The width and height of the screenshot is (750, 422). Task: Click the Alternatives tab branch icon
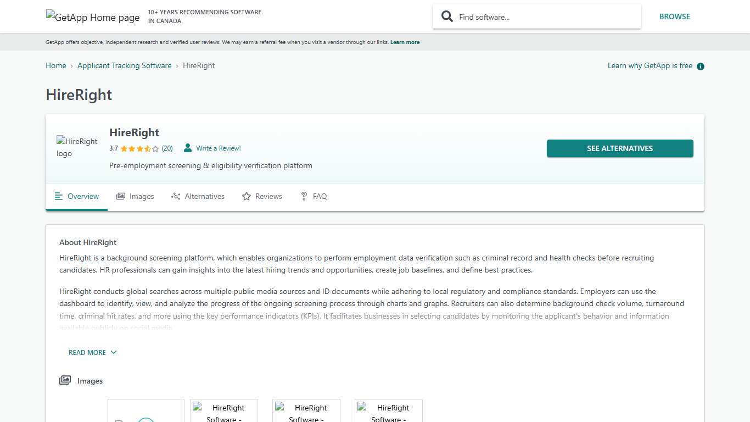[x=176, y=196]
